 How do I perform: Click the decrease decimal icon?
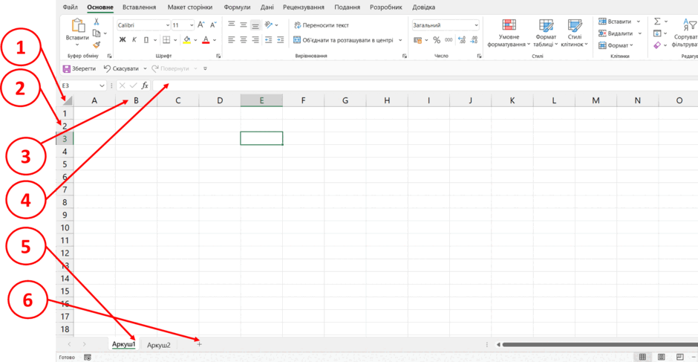point(474,40)
